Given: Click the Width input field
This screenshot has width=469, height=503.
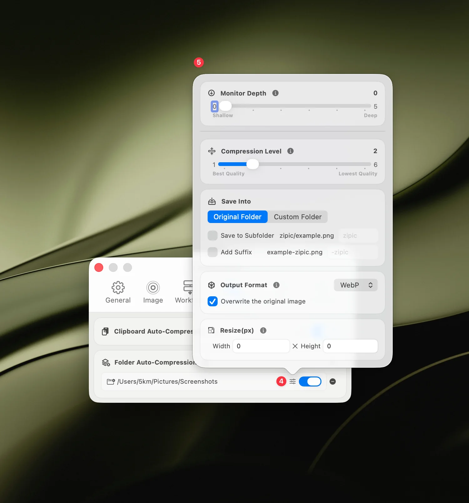Looking at the screenshot, I should (261, 346).
